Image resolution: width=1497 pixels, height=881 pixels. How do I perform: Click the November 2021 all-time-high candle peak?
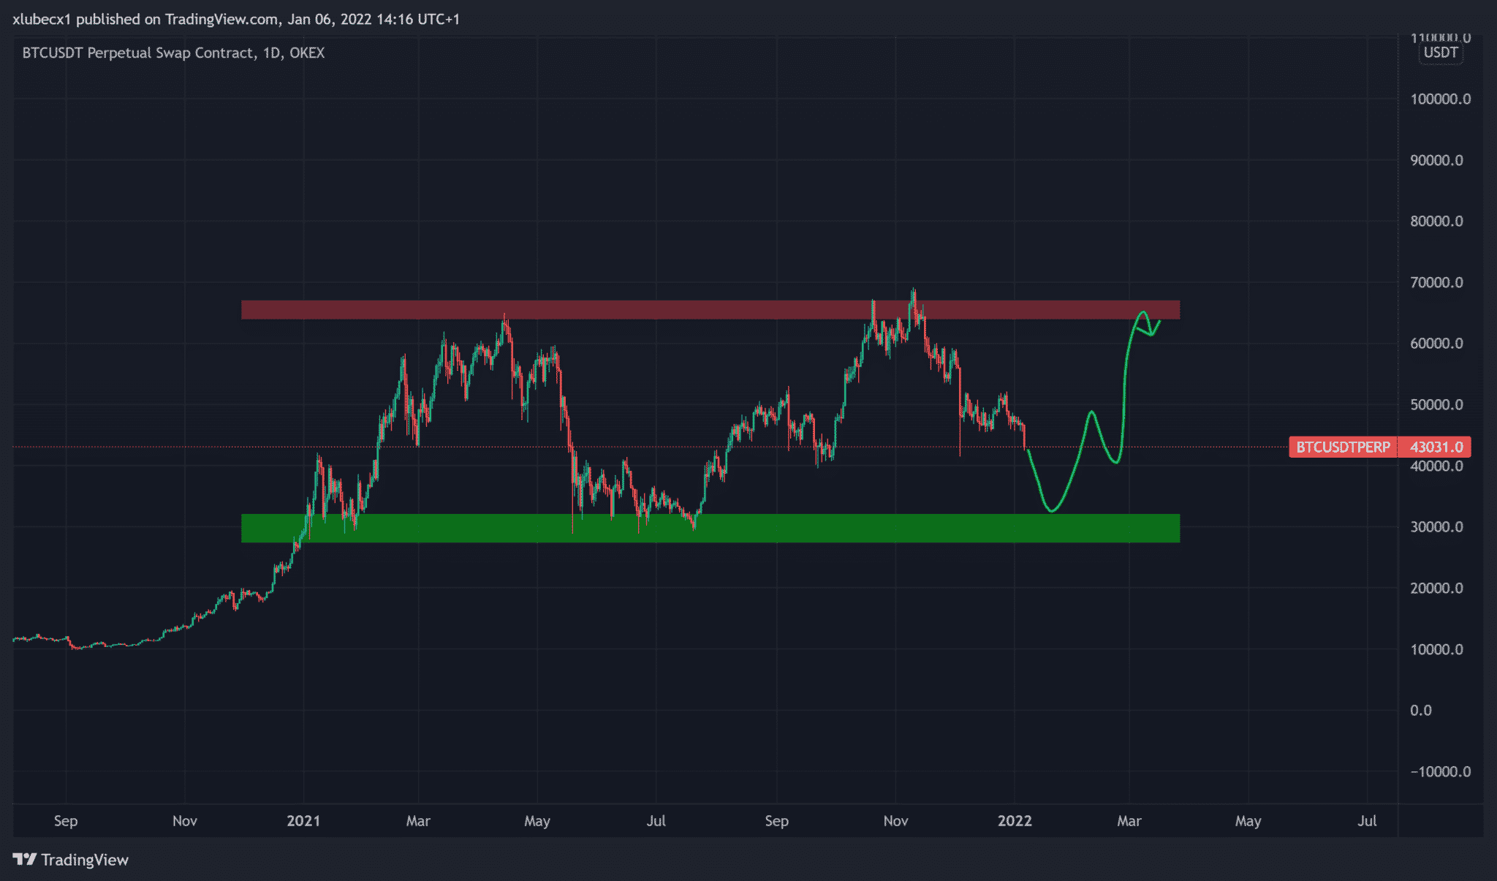(913, 292)
